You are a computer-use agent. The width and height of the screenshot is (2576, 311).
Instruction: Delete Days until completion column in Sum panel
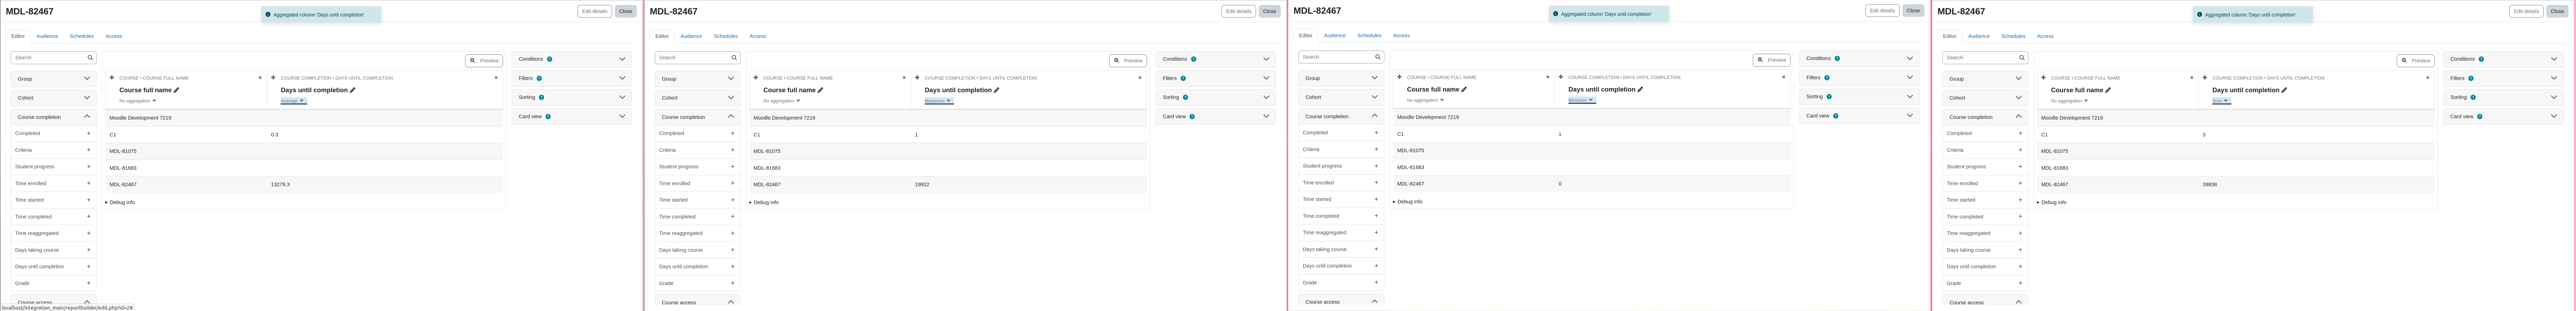(2428, 78)
